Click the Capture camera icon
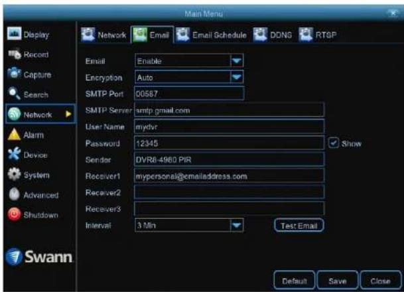This screenshot has height=292, width=404. click(14, 74)
